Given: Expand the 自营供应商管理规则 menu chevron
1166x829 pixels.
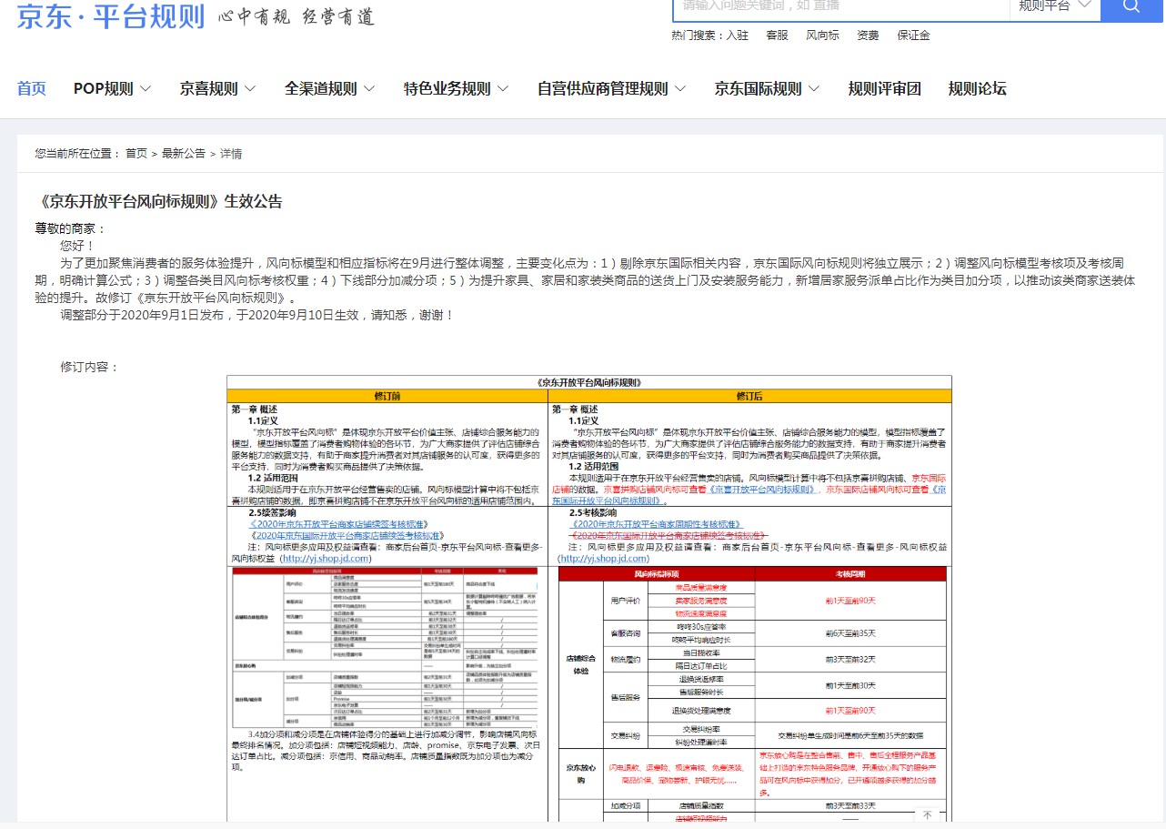Looking at the screenshot, I should 680,89.
